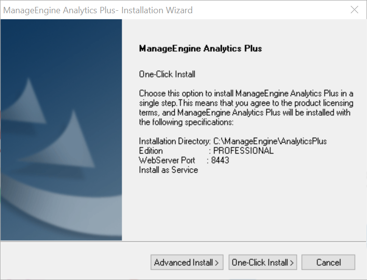Viewport: 367px width, 280px height.
Task: Close the Installation Wizard window
Action: (354, 10)
